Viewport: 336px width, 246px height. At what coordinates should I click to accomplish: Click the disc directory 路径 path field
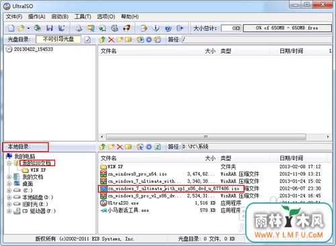(x=257, y=40)
